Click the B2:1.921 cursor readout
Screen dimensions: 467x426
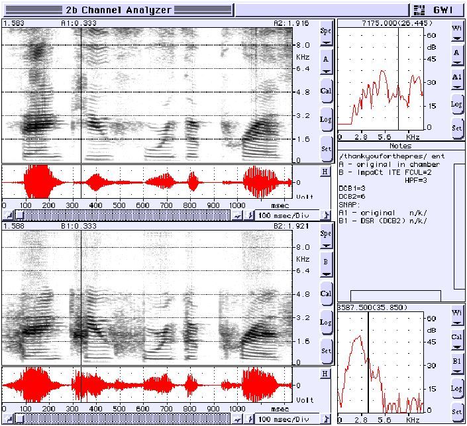[291, 226]
